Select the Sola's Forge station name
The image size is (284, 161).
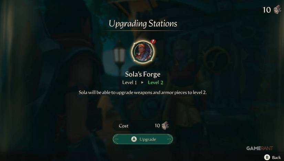[x=143, y=74]
